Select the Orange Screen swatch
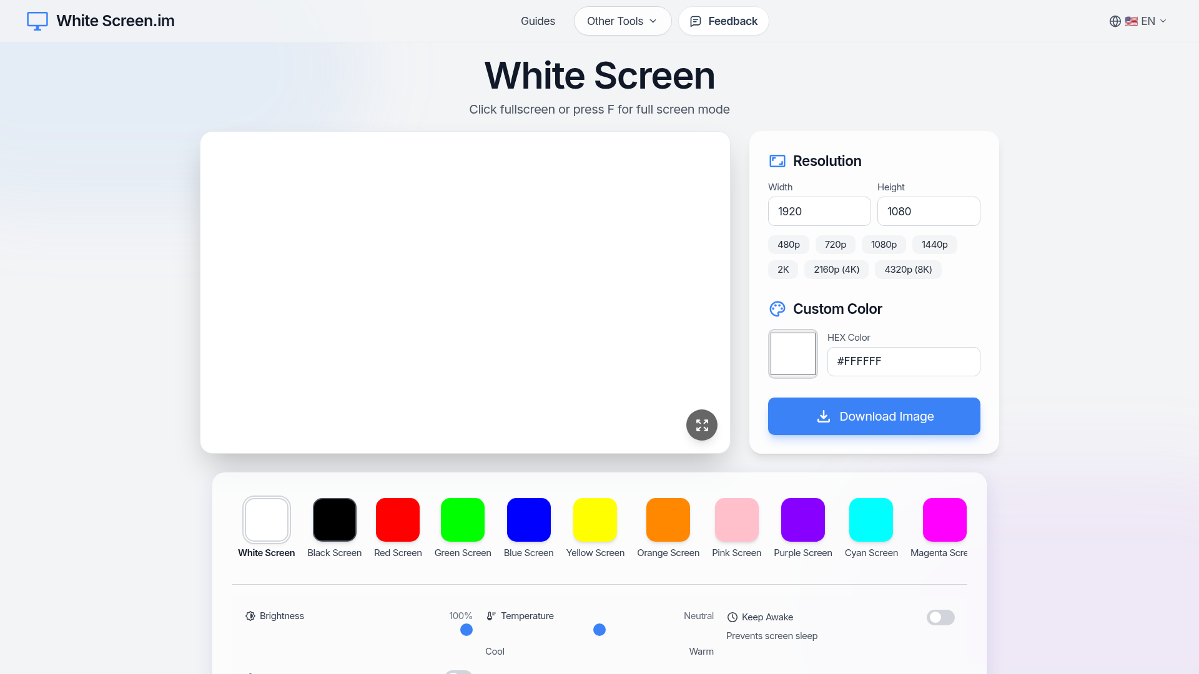The width and height of the screenshot is (1199, 674). tap(668, 520)
